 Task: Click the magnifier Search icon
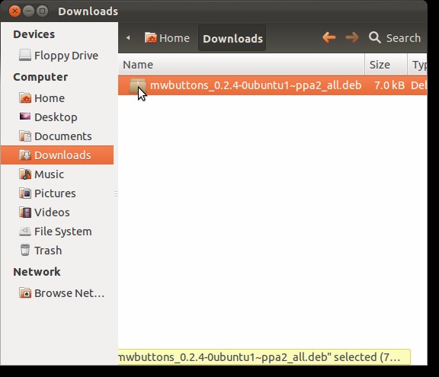[375, 37]
